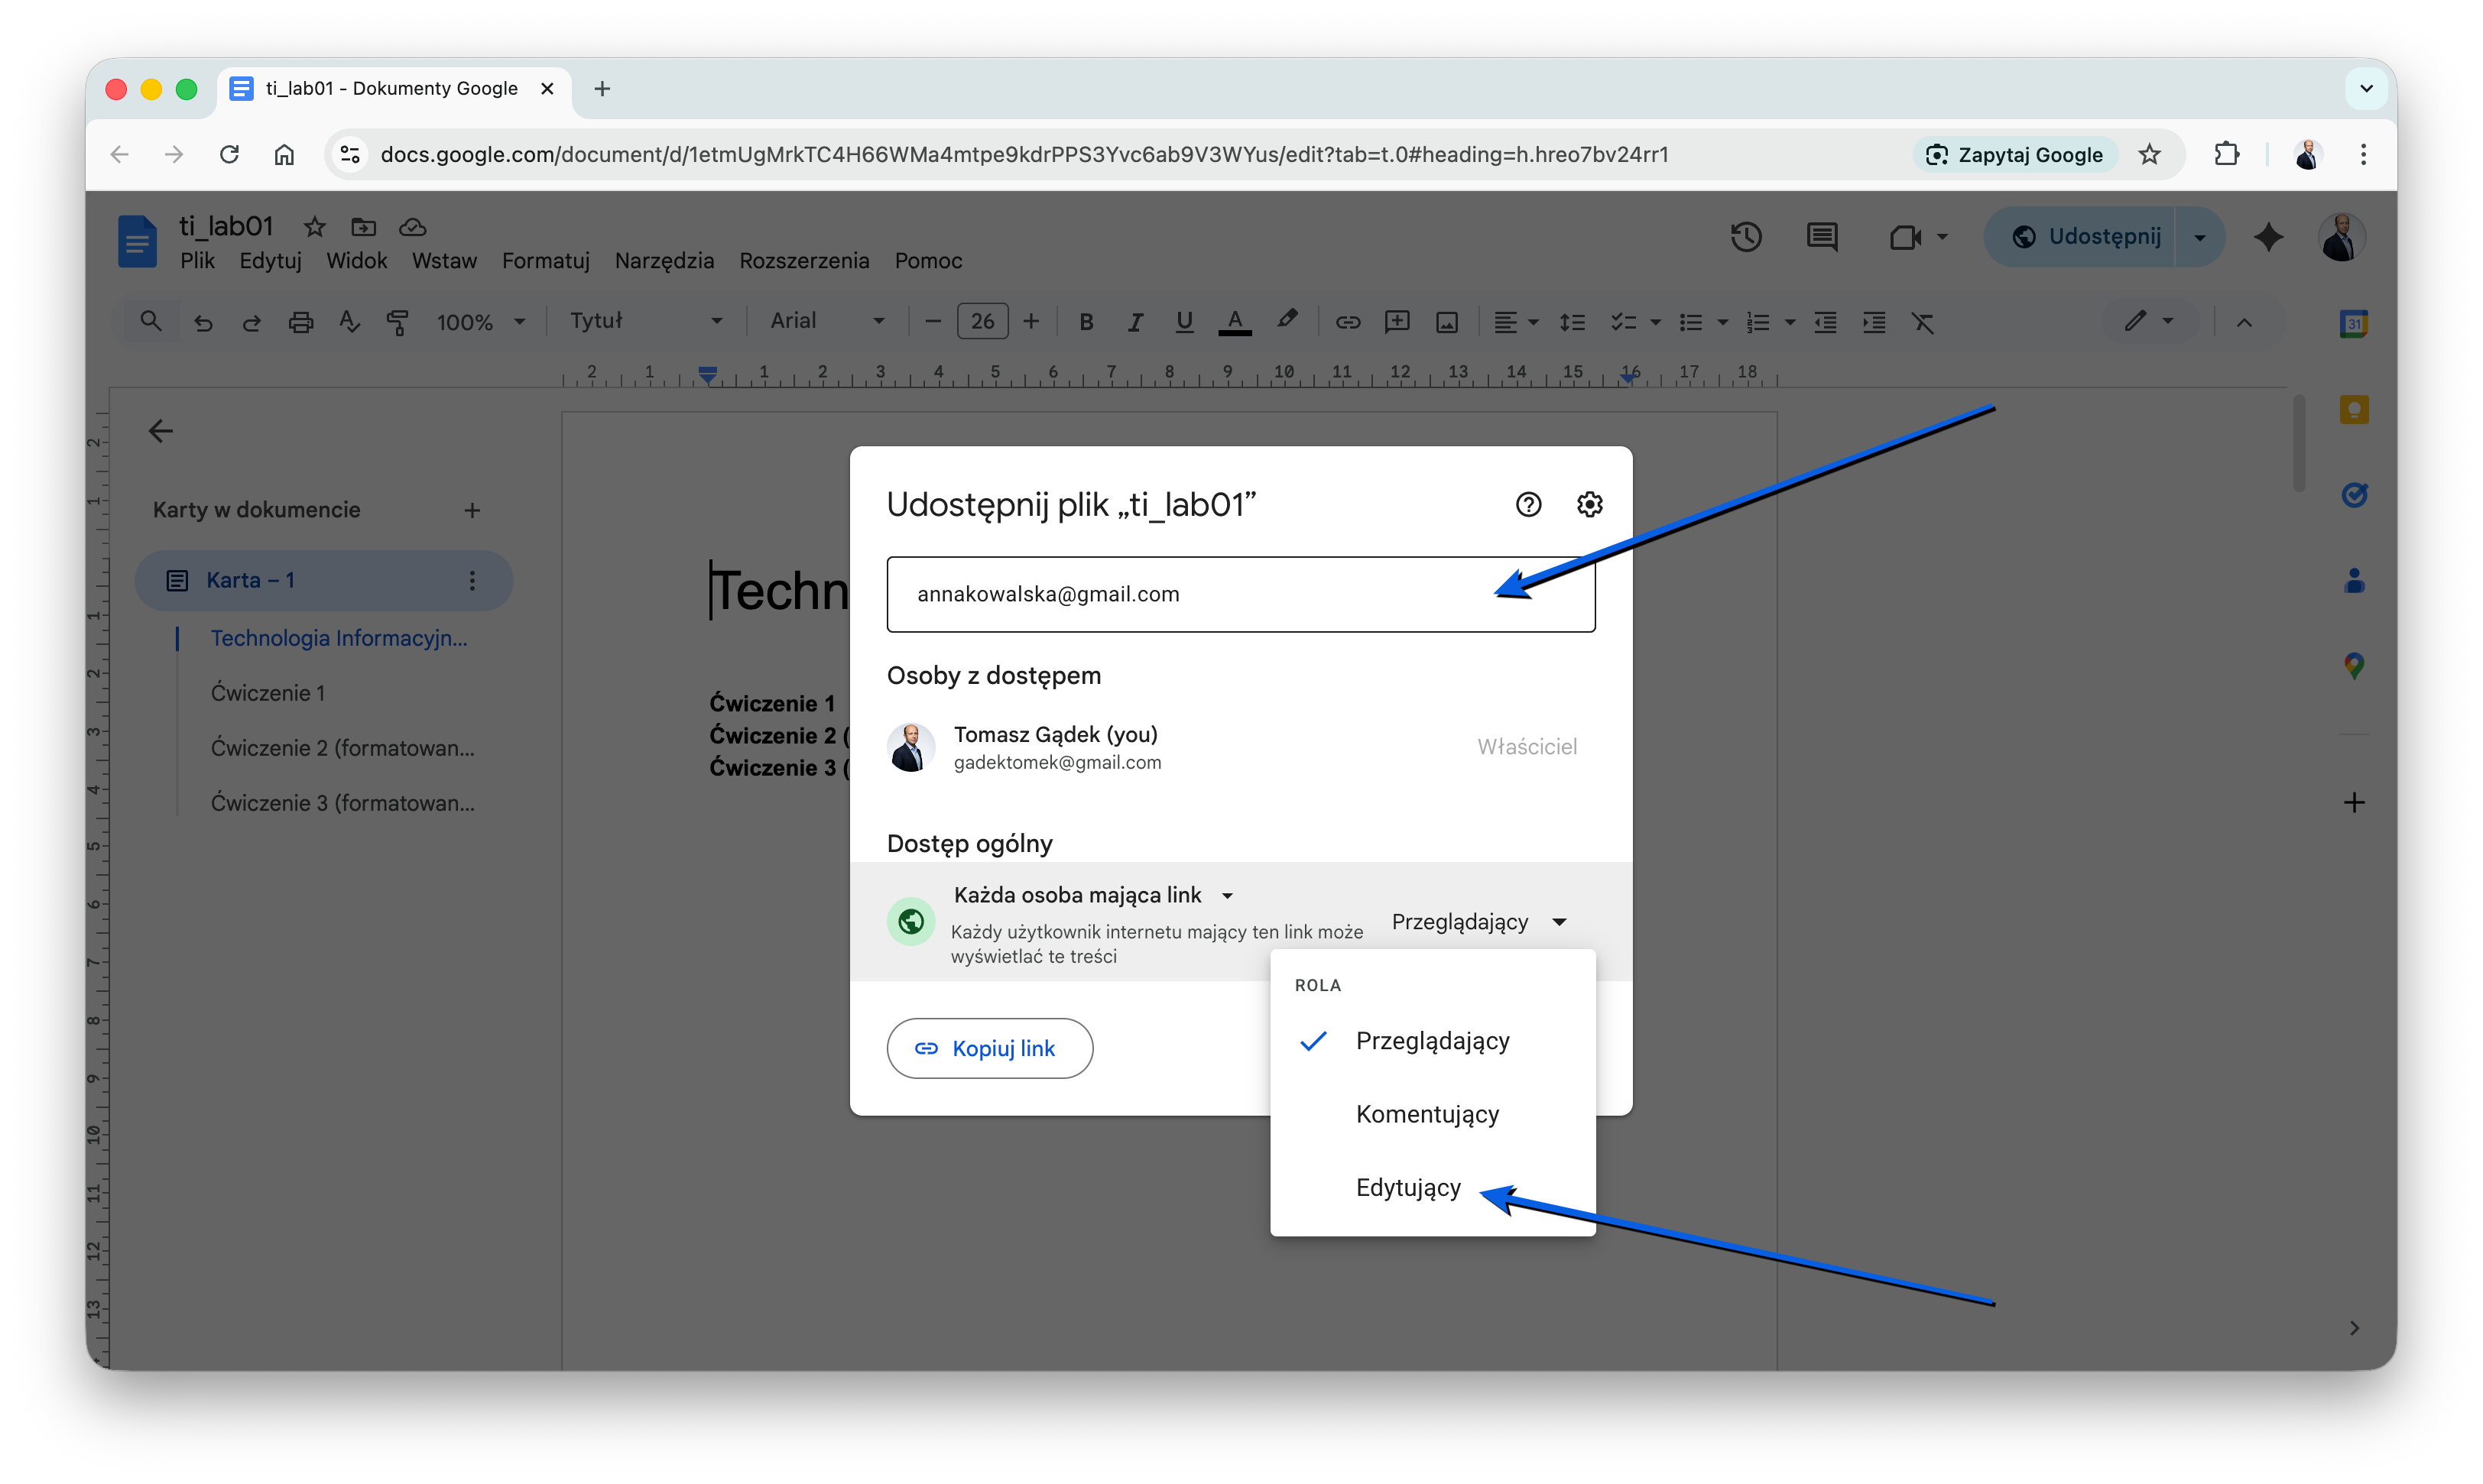This screenshot has width=2483, height=1484.
Task: Open Google Calendar side panel icon
Action: pyautogui.click(x=2353, y=323)
